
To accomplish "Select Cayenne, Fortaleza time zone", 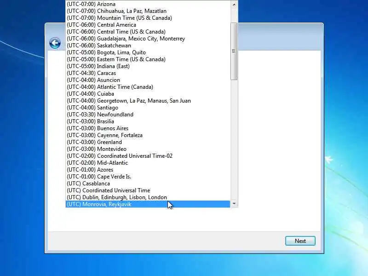I will pos(148,135).
